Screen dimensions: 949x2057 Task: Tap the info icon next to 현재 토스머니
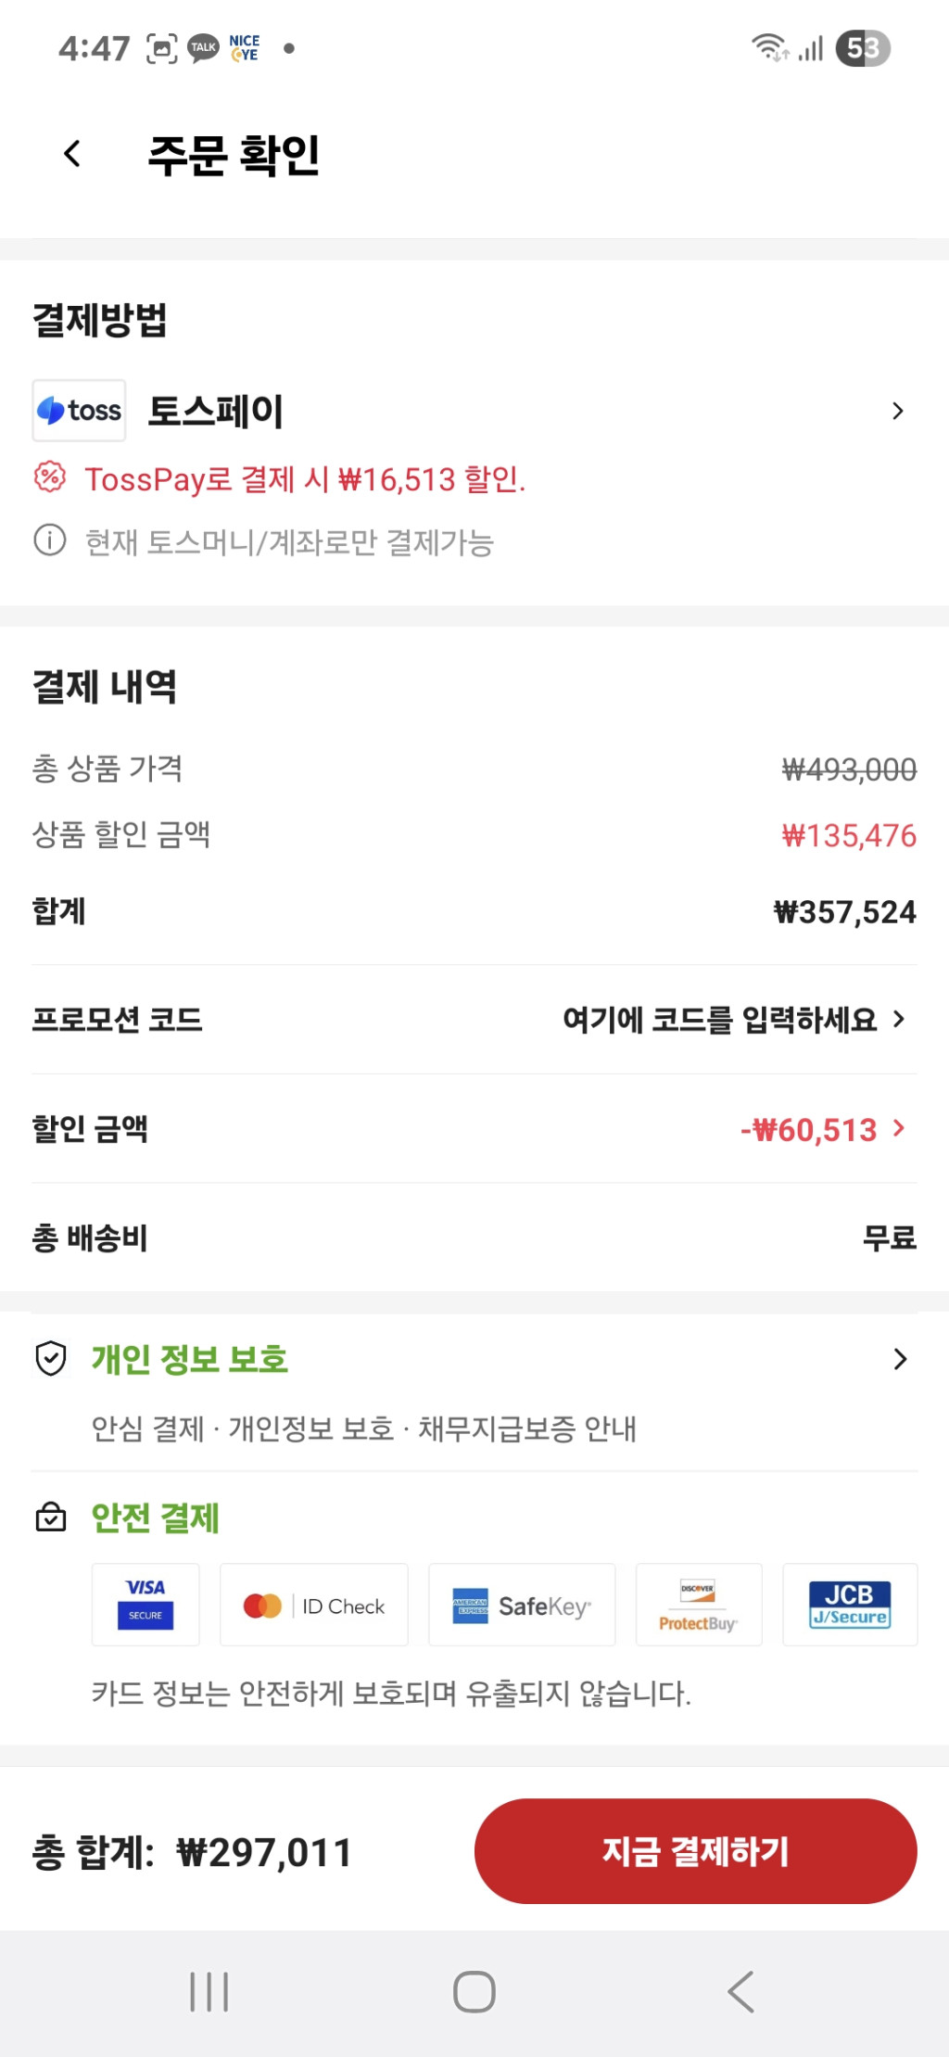50,540
